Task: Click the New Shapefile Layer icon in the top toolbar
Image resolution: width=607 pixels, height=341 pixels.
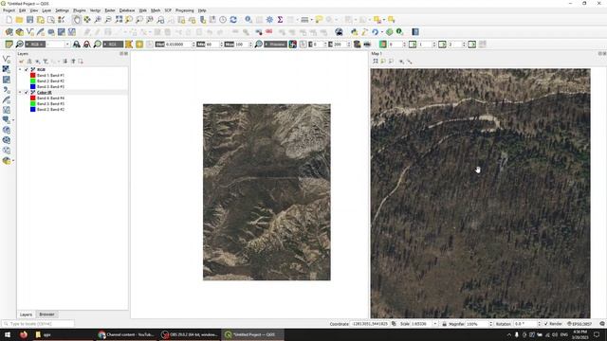Action: (x=29, y=31)
